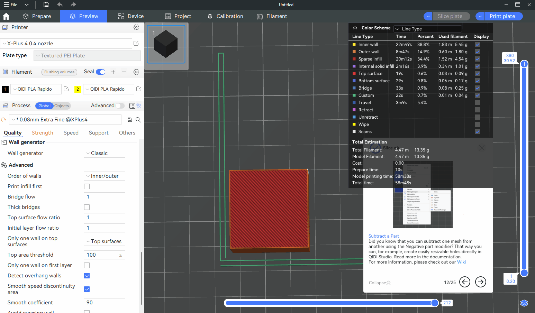Screen dimensions: 535x313
Task: Toggle Travel line display checkbox
Action: coord(478,103)
